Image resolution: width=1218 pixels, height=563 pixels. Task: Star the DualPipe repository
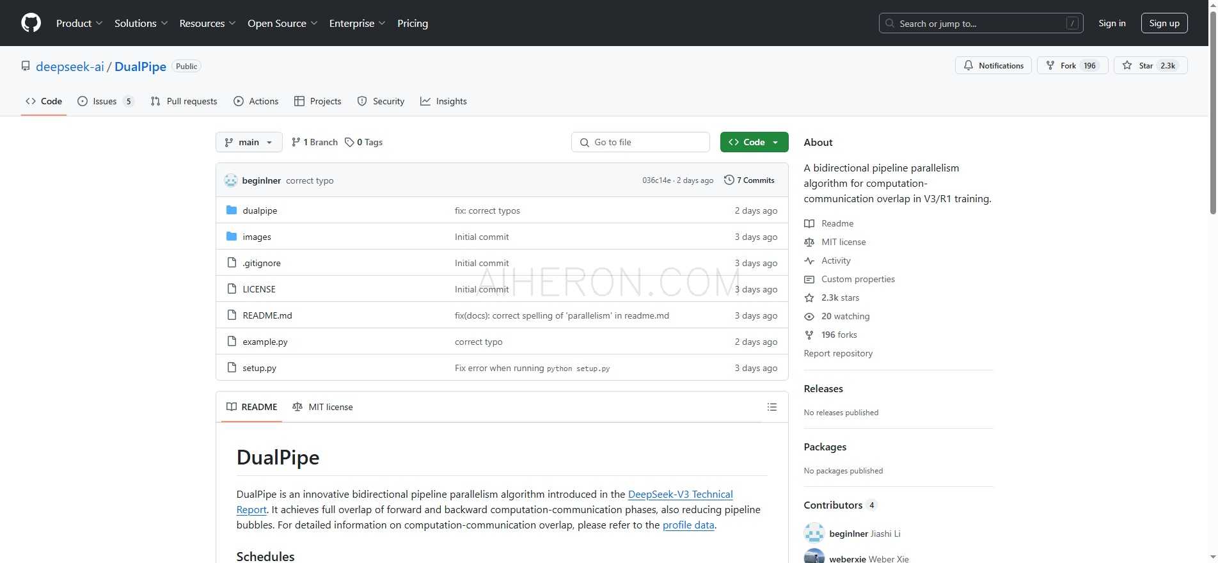tap(1151, 65)
